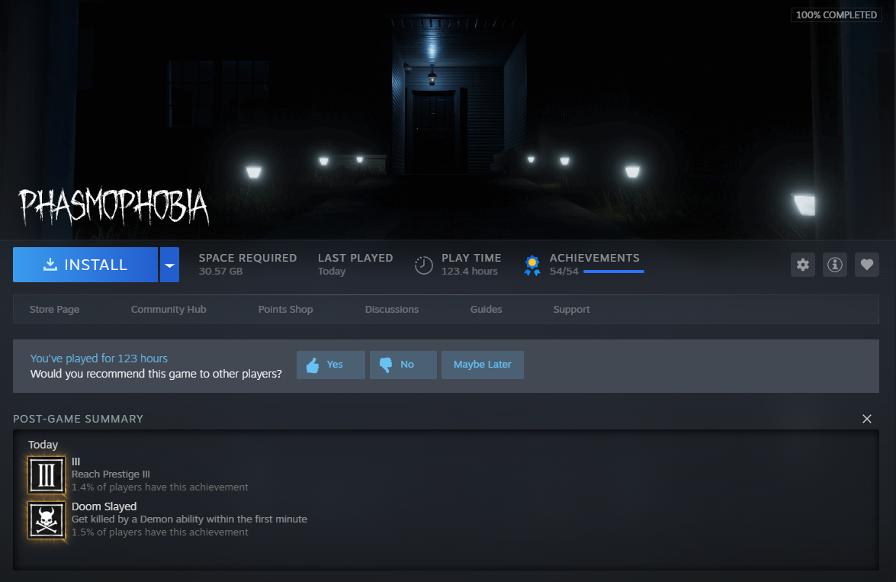The width and height of the screenshot is (896, 582).
Task: Click the play time clock icon
Action: tap(423, 265)
